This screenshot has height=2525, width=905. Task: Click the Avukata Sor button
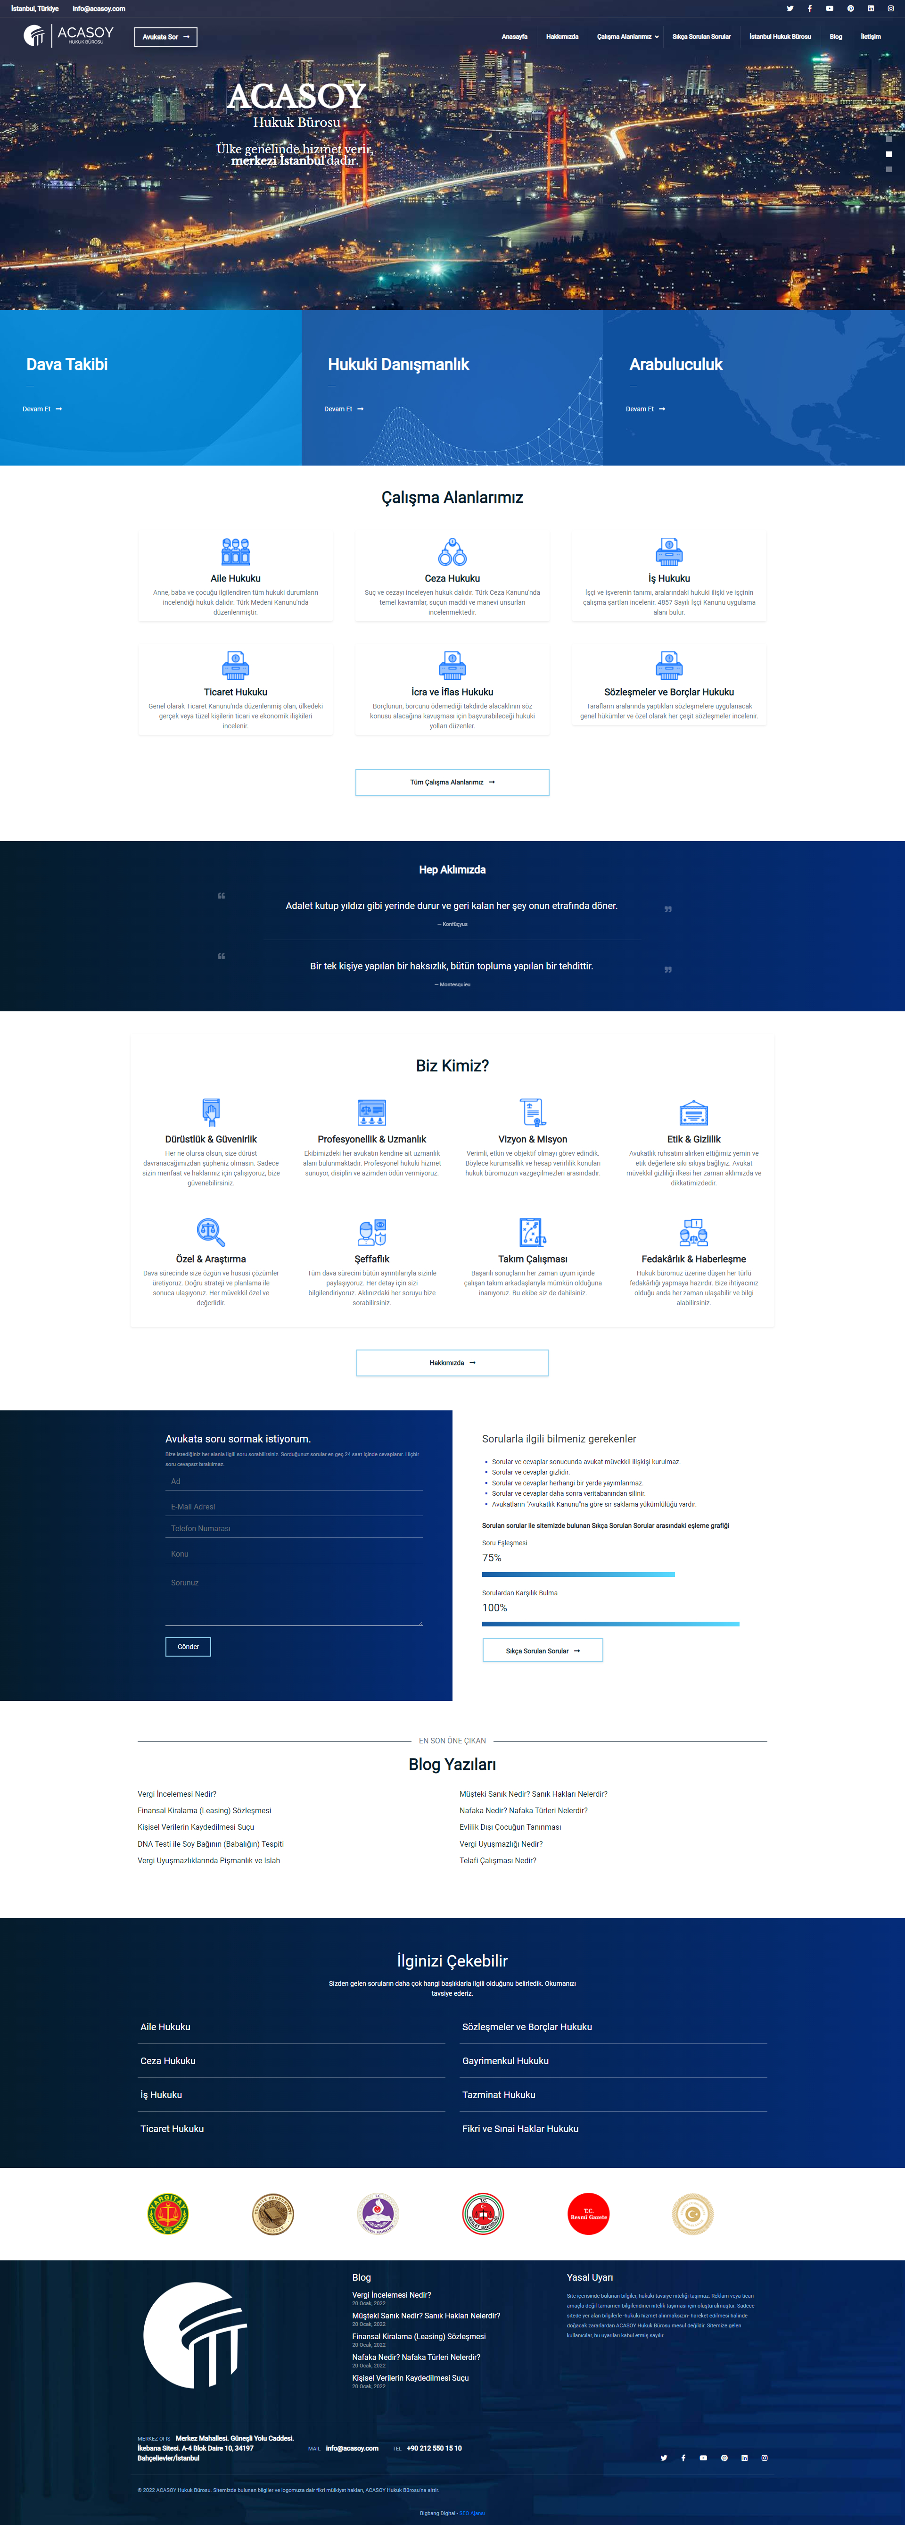[x=165, y=37]
